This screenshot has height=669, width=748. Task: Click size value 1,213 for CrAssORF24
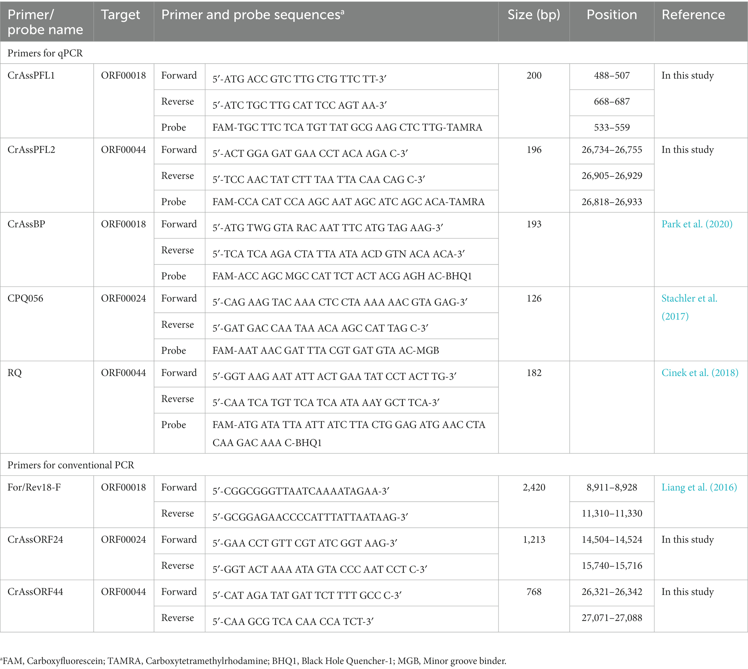click(x=534, y=540)
